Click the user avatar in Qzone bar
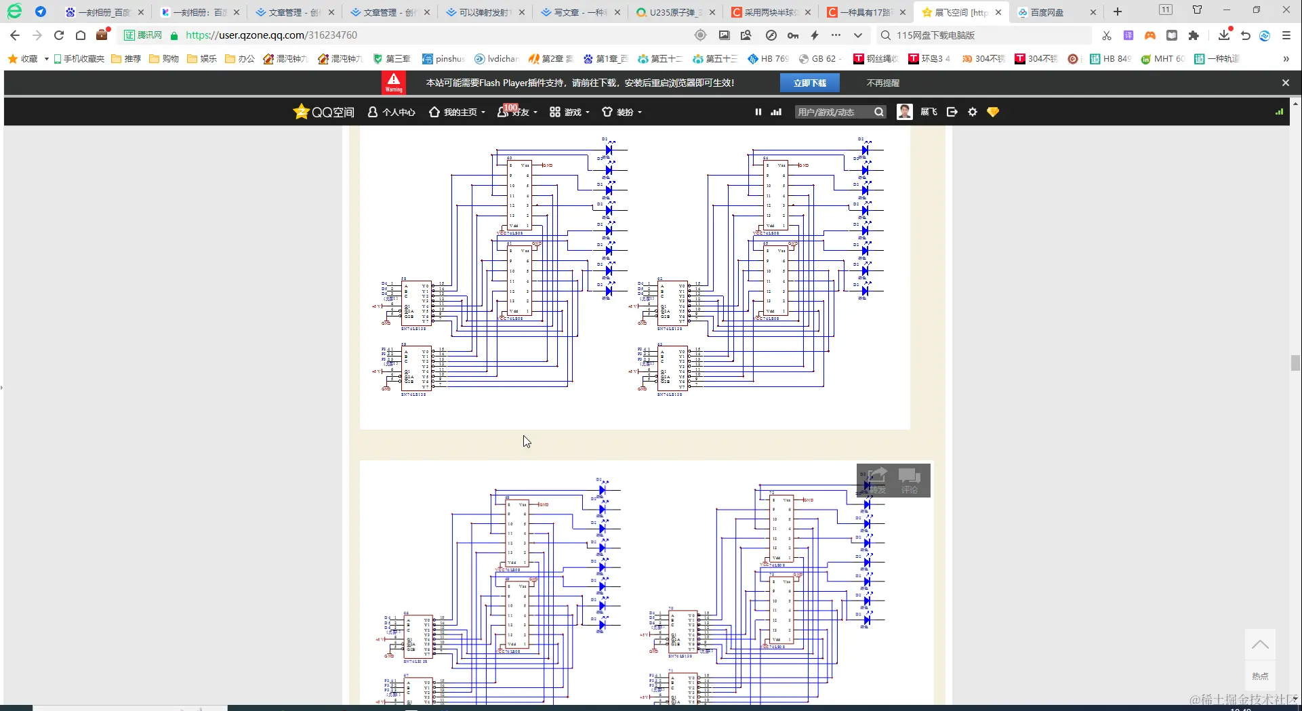The width and height of the screenshot is (1302, 711). 905,112
